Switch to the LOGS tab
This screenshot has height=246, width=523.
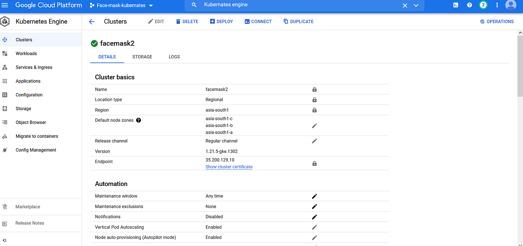point(174,57)
